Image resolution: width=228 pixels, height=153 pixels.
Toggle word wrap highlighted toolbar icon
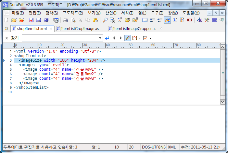(167, 20)
